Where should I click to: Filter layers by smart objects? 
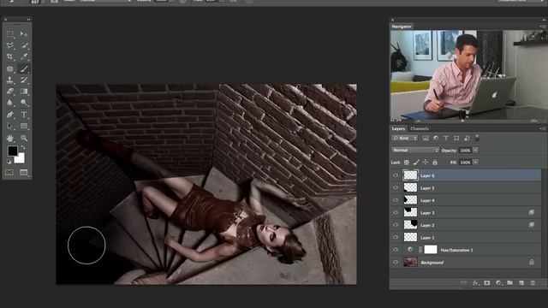pyautogui.click(x=467, y=139)
